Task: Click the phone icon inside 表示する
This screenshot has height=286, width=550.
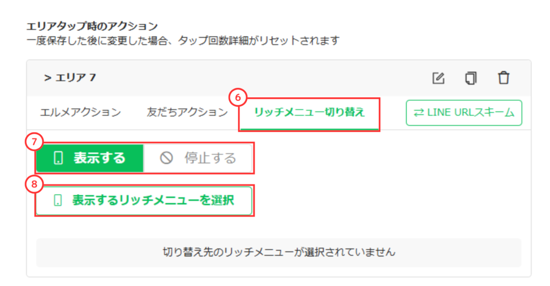Action: (59, 158)
